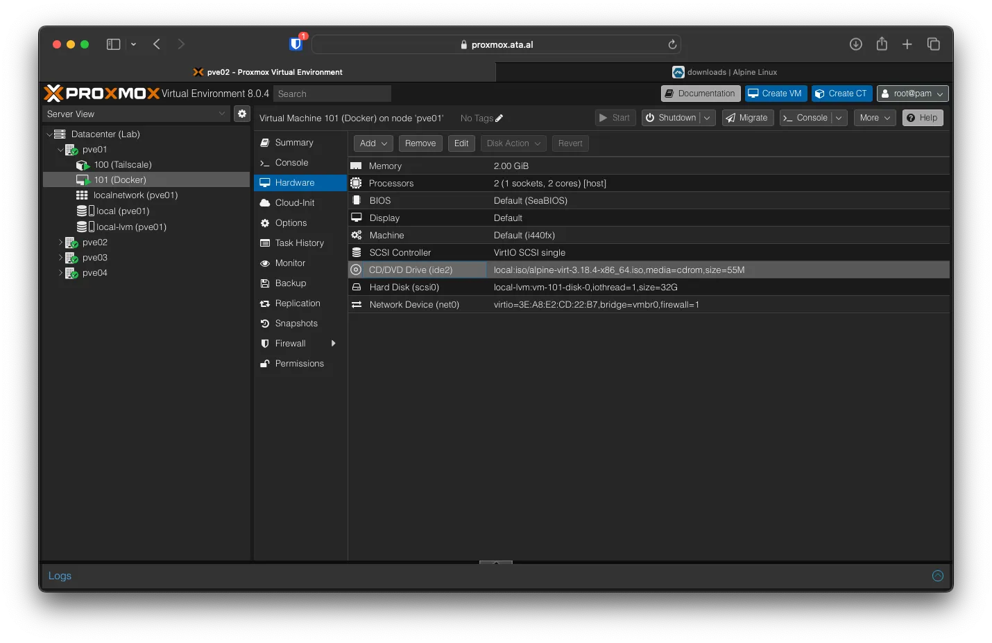Open the Bitwarden extension icon
Viewport: 992px width, 643px height.
point(296,44)
